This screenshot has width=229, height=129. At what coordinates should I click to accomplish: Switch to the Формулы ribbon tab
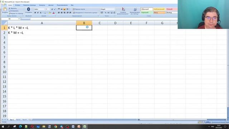click(42, 5)
